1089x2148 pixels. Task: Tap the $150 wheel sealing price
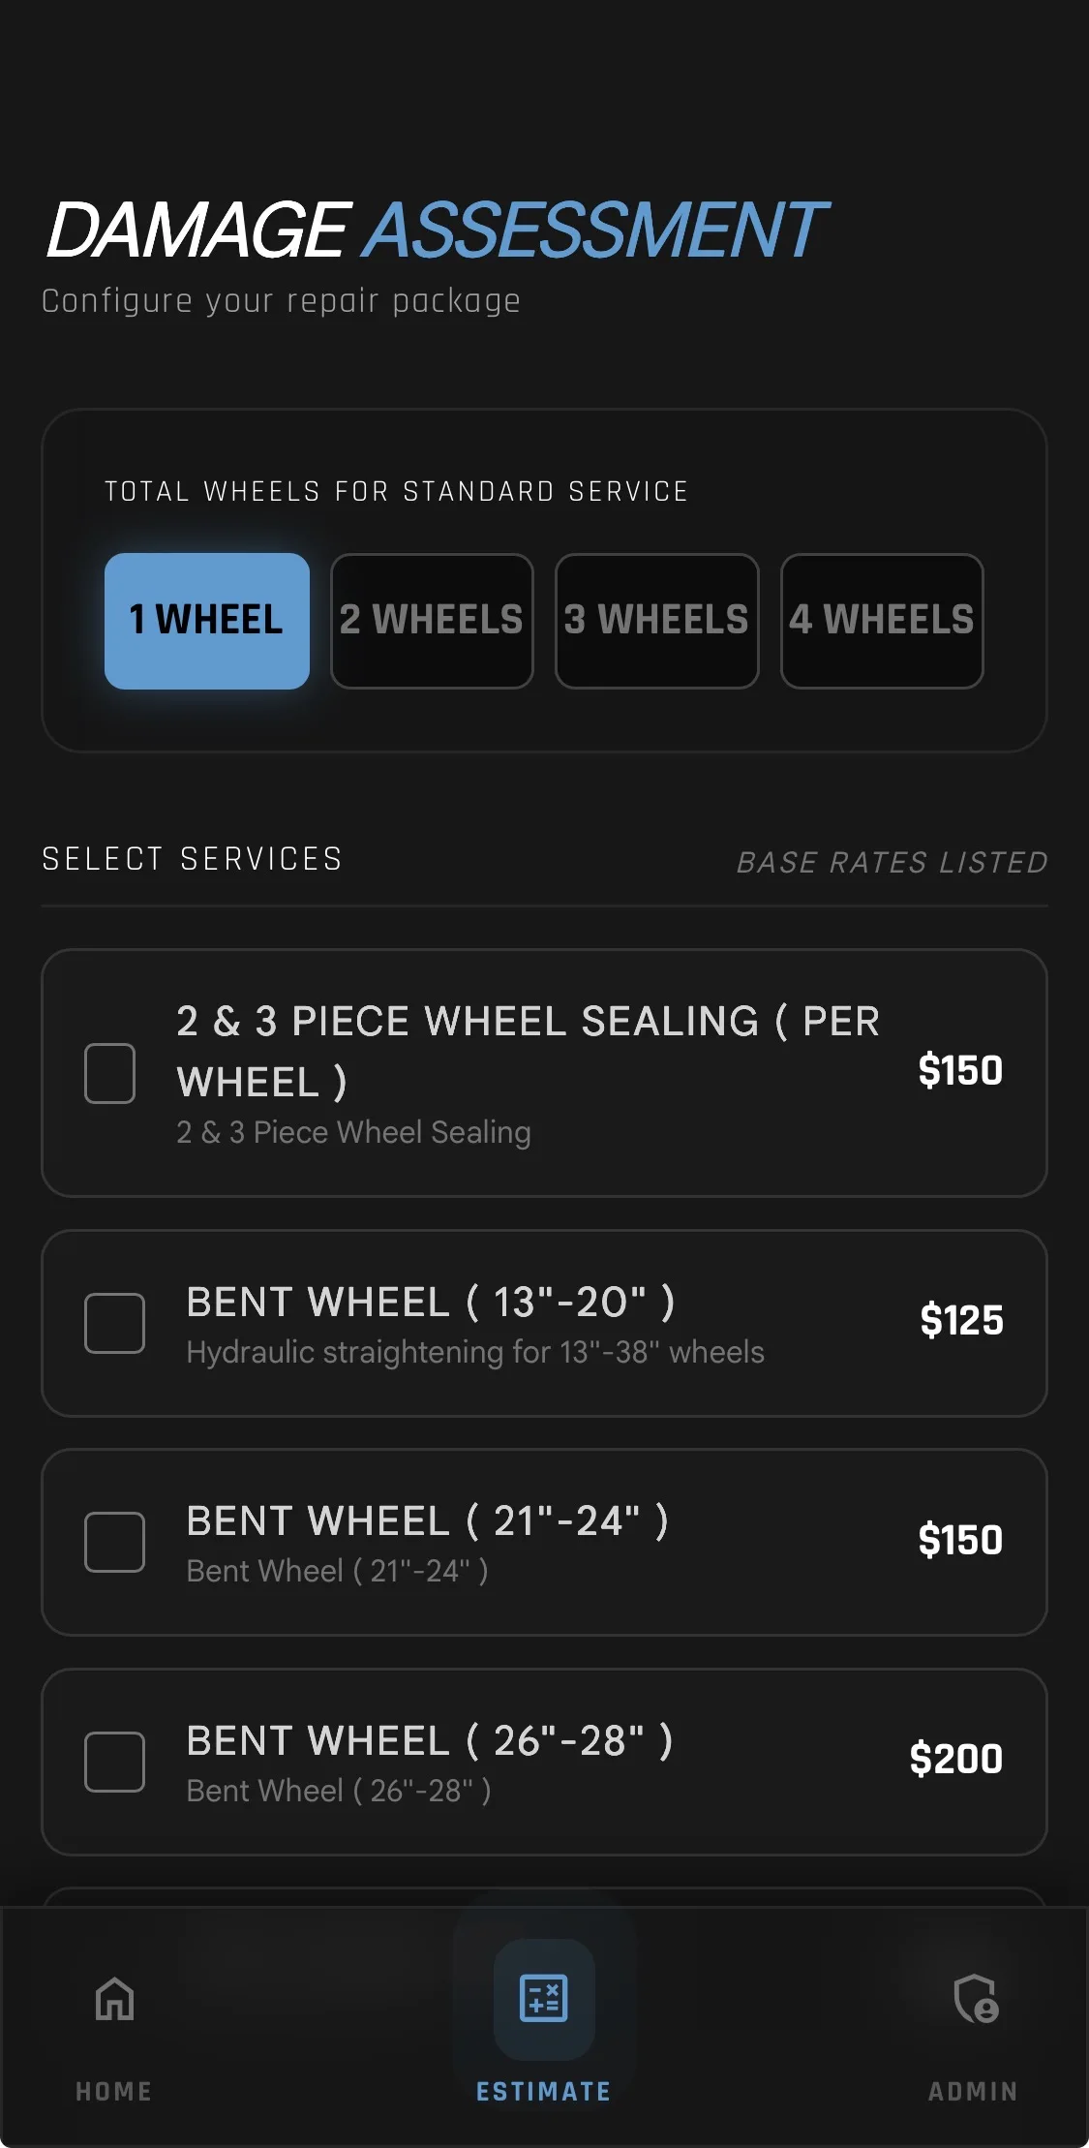[959, 1071]
